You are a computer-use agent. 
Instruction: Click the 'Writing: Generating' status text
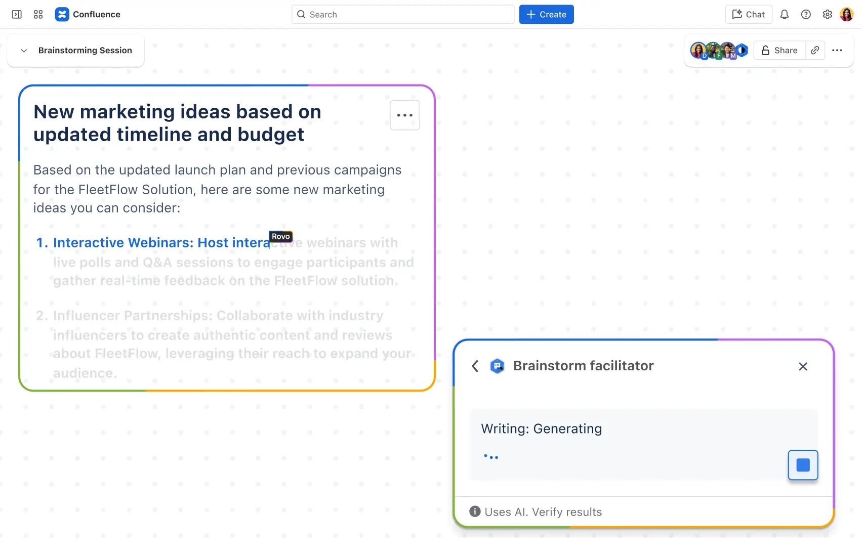[x=542, y=429]
